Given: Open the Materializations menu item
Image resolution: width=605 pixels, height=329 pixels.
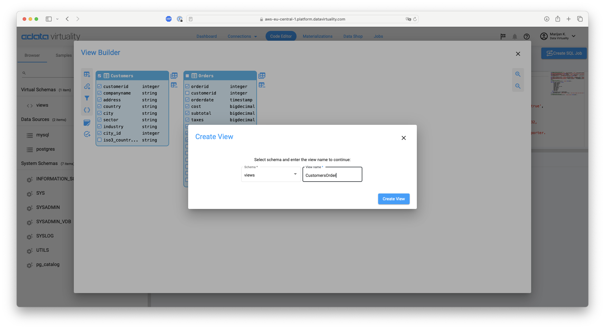Looking at the screenshot, I should tap(318, 36).
